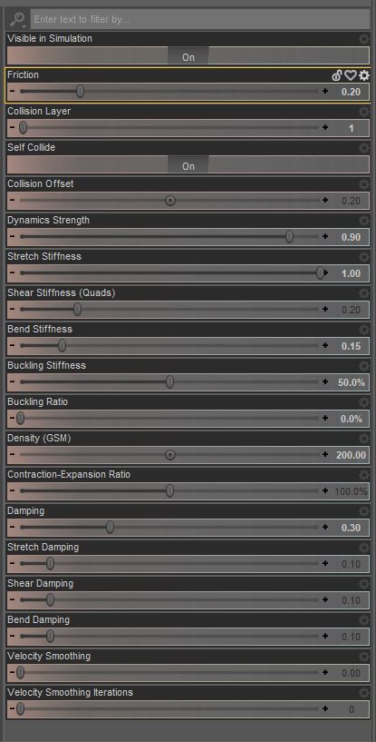This screenshot has height=742, width=376.
Task: Open Damping settings gear
Action: click(363, 511)
